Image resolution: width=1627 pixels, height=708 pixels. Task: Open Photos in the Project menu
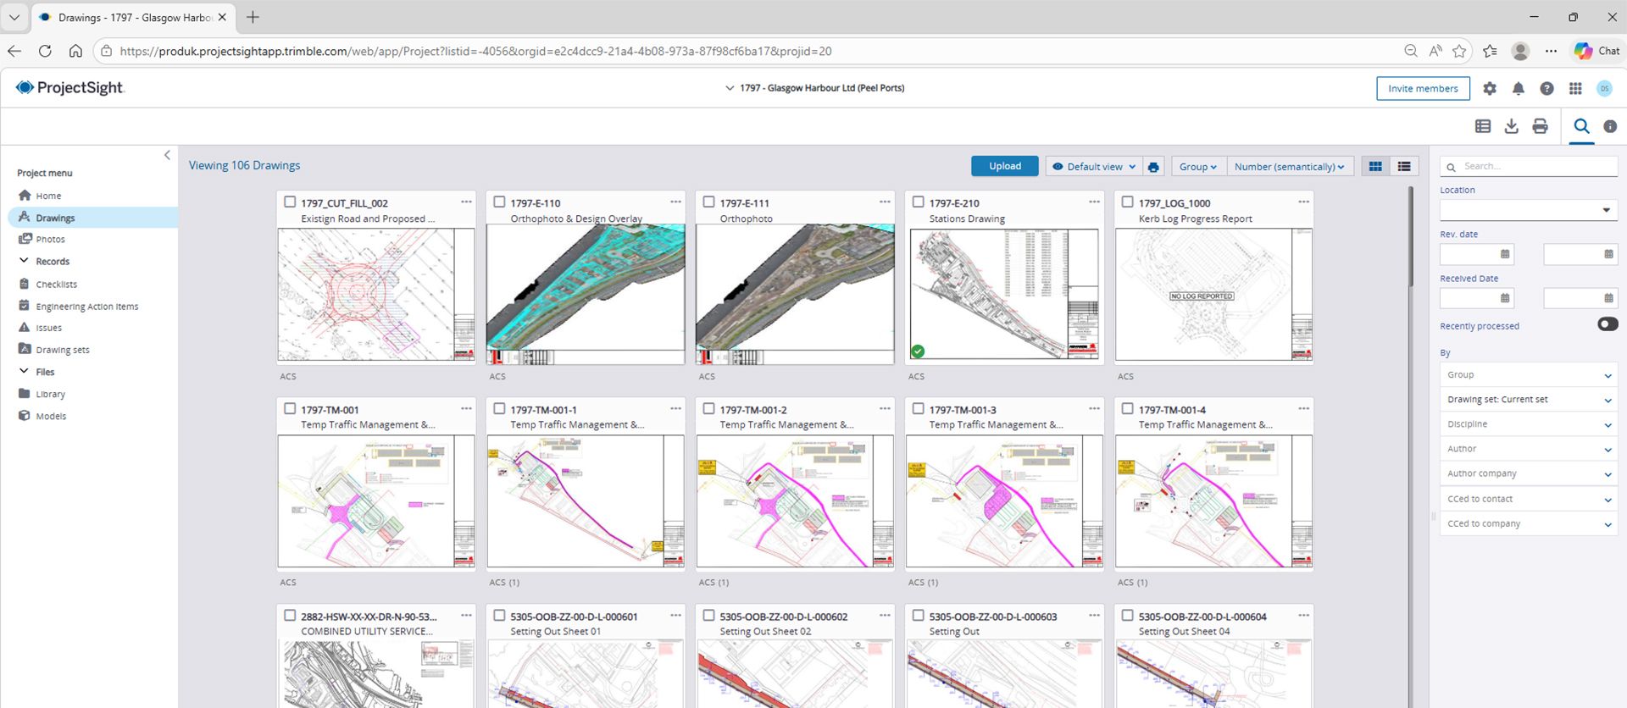point(50,240)
